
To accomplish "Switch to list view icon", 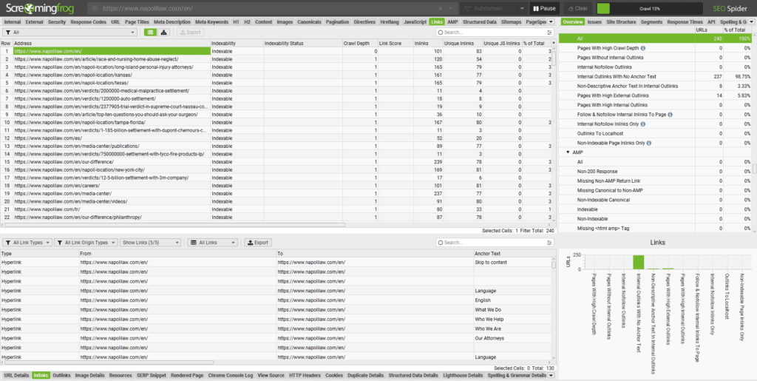I will point(150,33).
